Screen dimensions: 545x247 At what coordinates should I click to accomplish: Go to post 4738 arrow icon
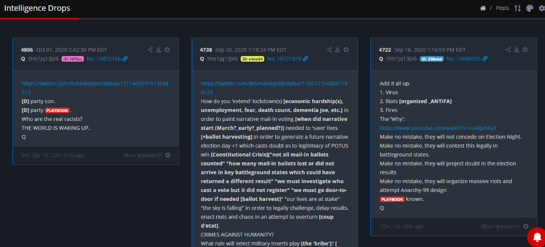tap(346, 50)
